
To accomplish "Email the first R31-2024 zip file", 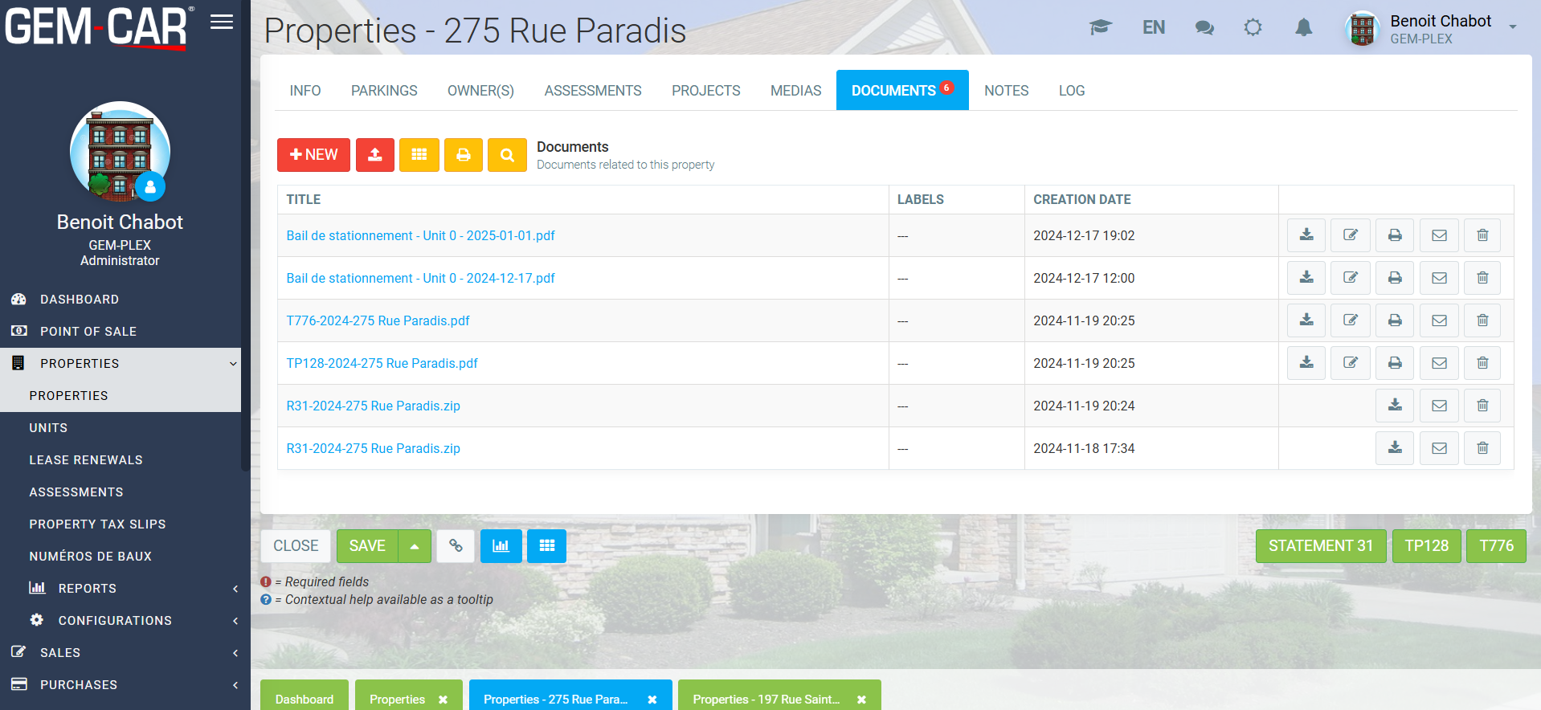I will (1439, 406).
